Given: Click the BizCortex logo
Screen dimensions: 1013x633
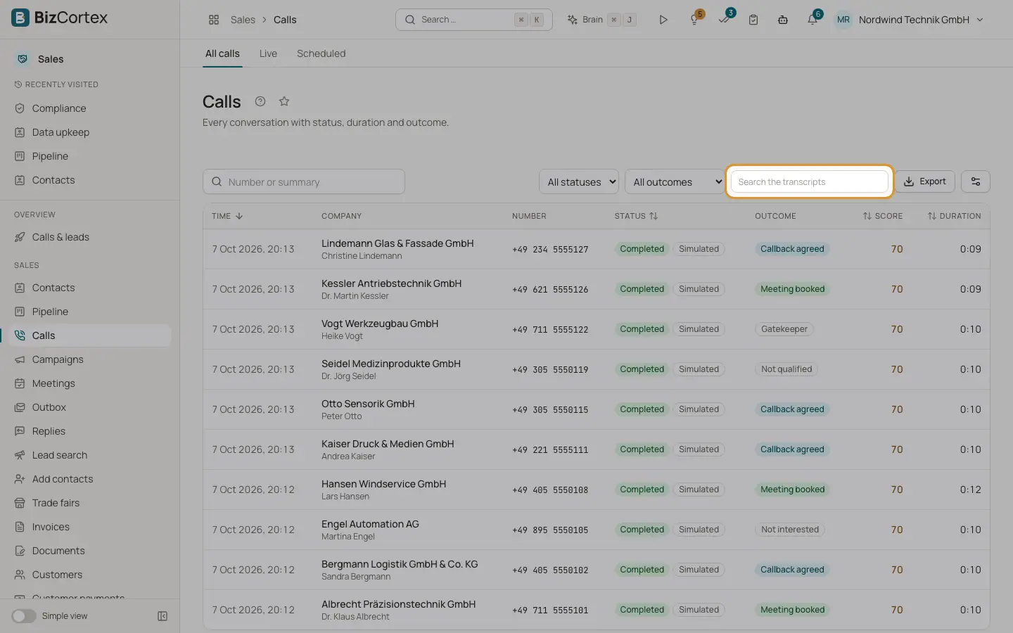Looking at the screenshot, I should click(x=60, y=18).
